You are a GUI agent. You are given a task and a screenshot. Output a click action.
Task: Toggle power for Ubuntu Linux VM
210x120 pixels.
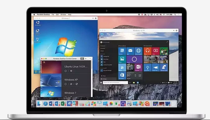(x=66, y=71)
